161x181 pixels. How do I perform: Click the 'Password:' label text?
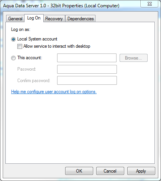26,69
